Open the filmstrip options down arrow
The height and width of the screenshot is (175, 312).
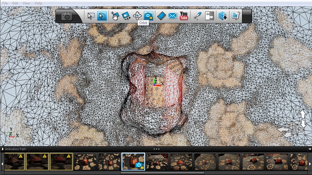(310, 149)
